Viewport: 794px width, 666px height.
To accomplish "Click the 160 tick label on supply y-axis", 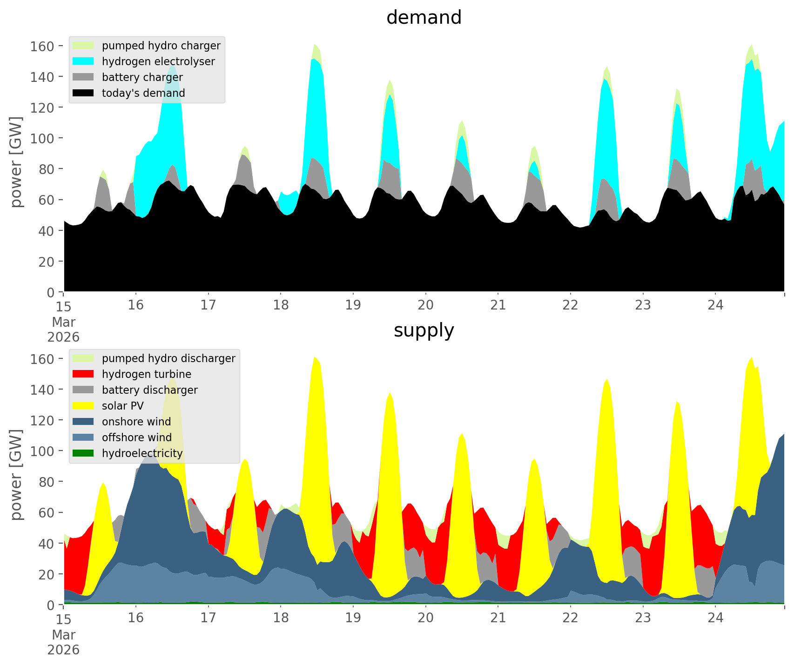I will 42,359.
